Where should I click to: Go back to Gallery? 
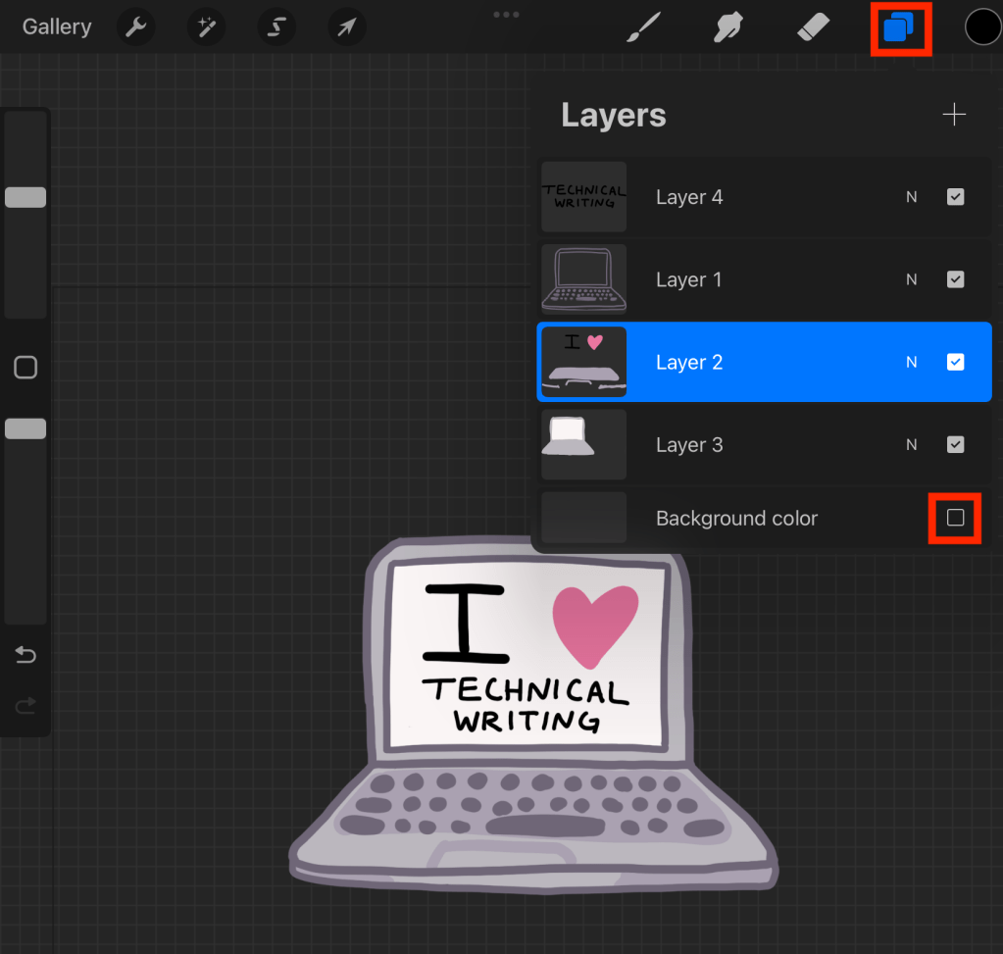57,27
